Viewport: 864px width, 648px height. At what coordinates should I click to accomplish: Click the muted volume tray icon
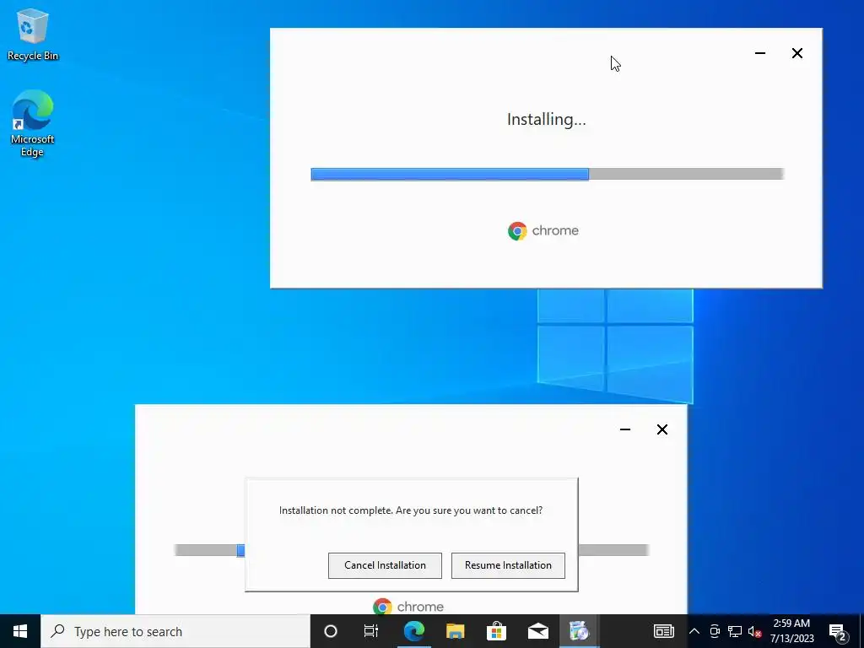754,631
